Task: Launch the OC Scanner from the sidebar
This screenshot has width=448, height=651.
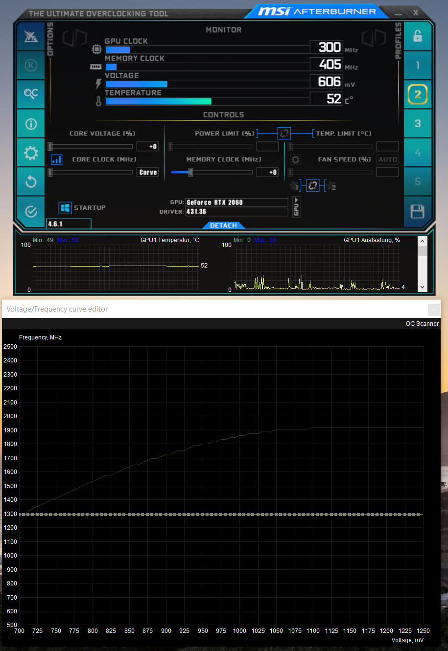Action: (x=31, y=94)
